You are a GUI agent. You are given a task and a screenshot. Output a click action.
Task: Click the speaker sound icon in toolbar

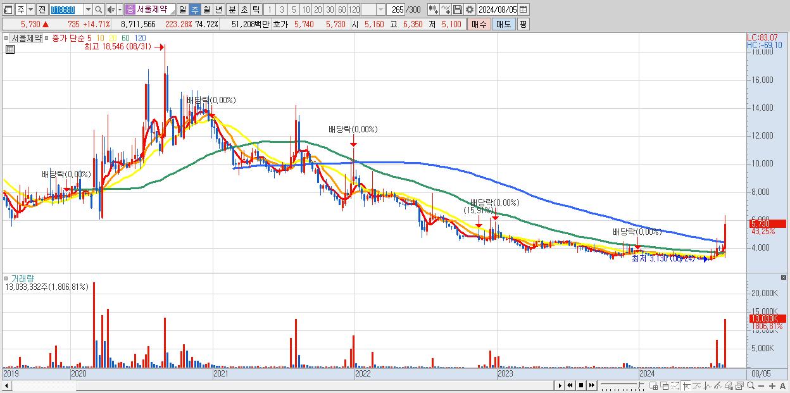111,9
